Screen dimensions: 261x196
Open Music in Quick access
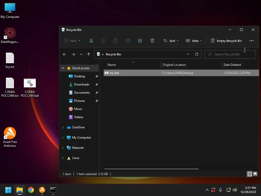(78, 109)
